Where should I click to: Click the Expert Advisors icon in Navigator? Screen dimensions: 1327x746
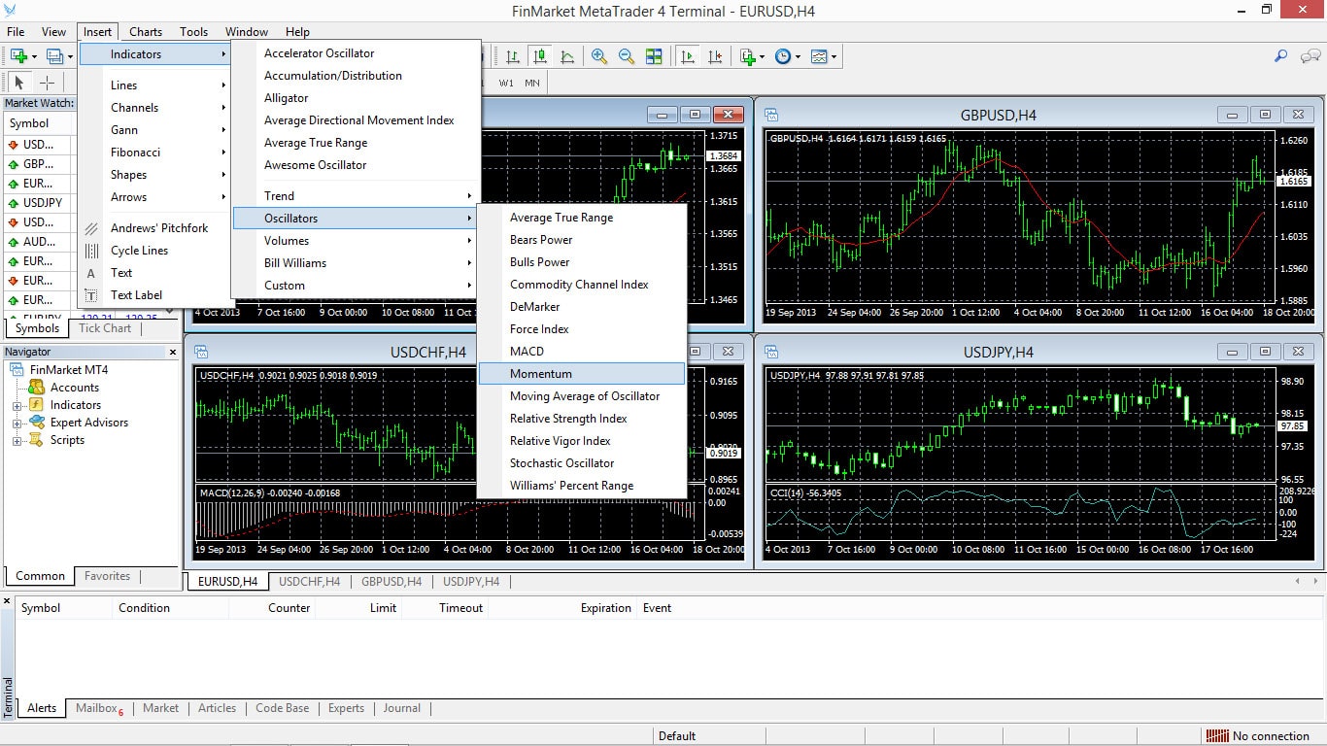tap(38, 423)
